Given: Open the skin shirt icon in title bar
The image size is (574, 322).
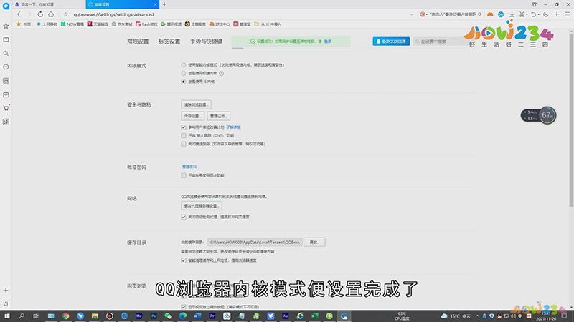Looking at the screenshot, I should pyautogui.click(x=535, y=4).
